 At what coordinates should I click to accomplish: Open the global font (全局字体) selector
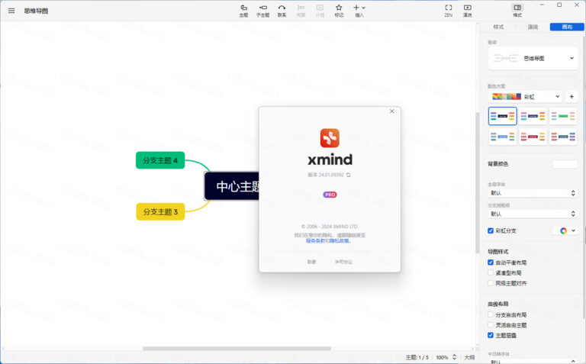click(x=533, y=193)
